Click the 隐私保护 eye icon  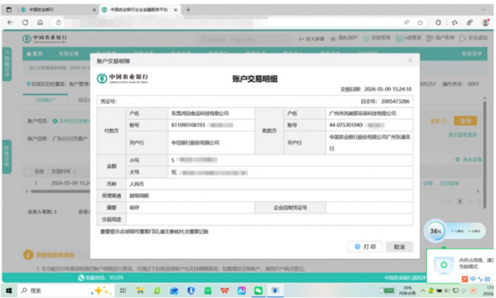click(333, 39)
